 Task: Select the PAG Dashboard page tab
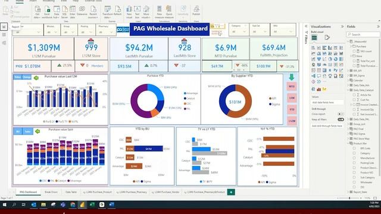click(x=28, y=192)
